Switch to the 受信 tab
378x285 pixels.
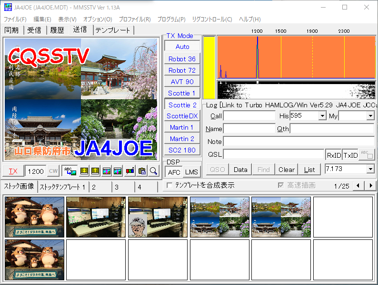34,30
